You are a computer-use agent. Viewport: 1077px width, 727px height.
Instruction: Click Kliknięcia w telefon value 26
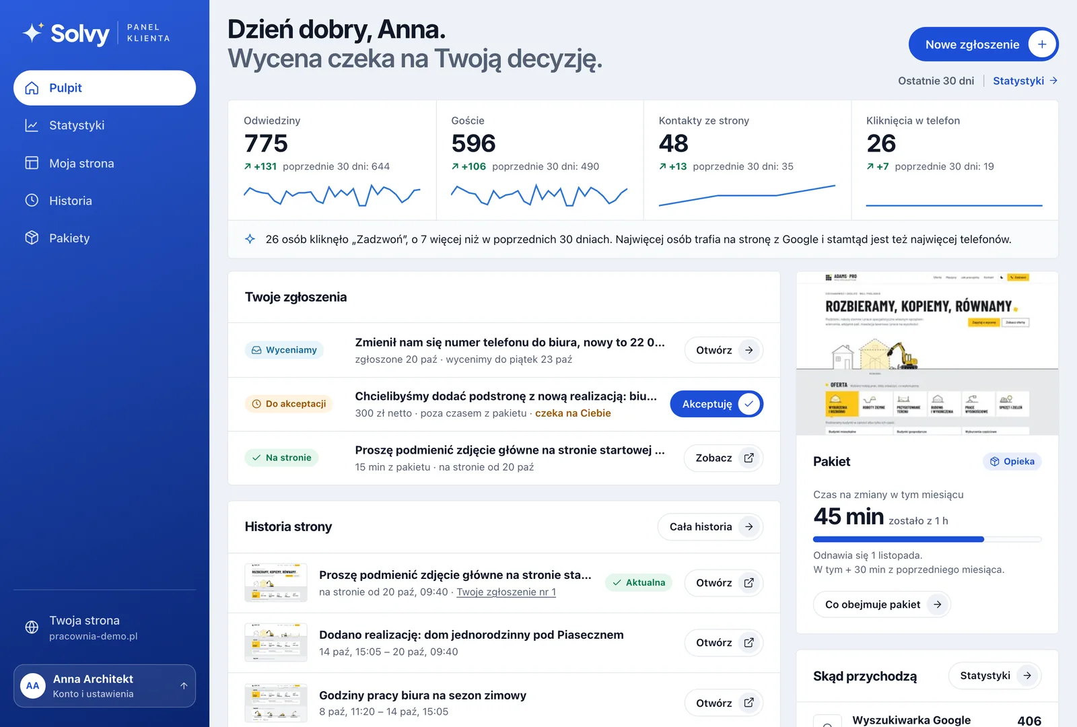click(881, 143)
